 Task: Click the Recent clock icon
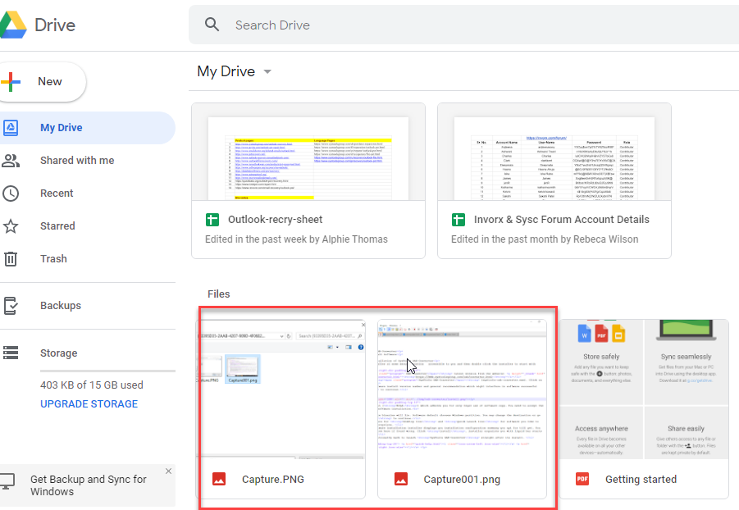tap(11, 194)
